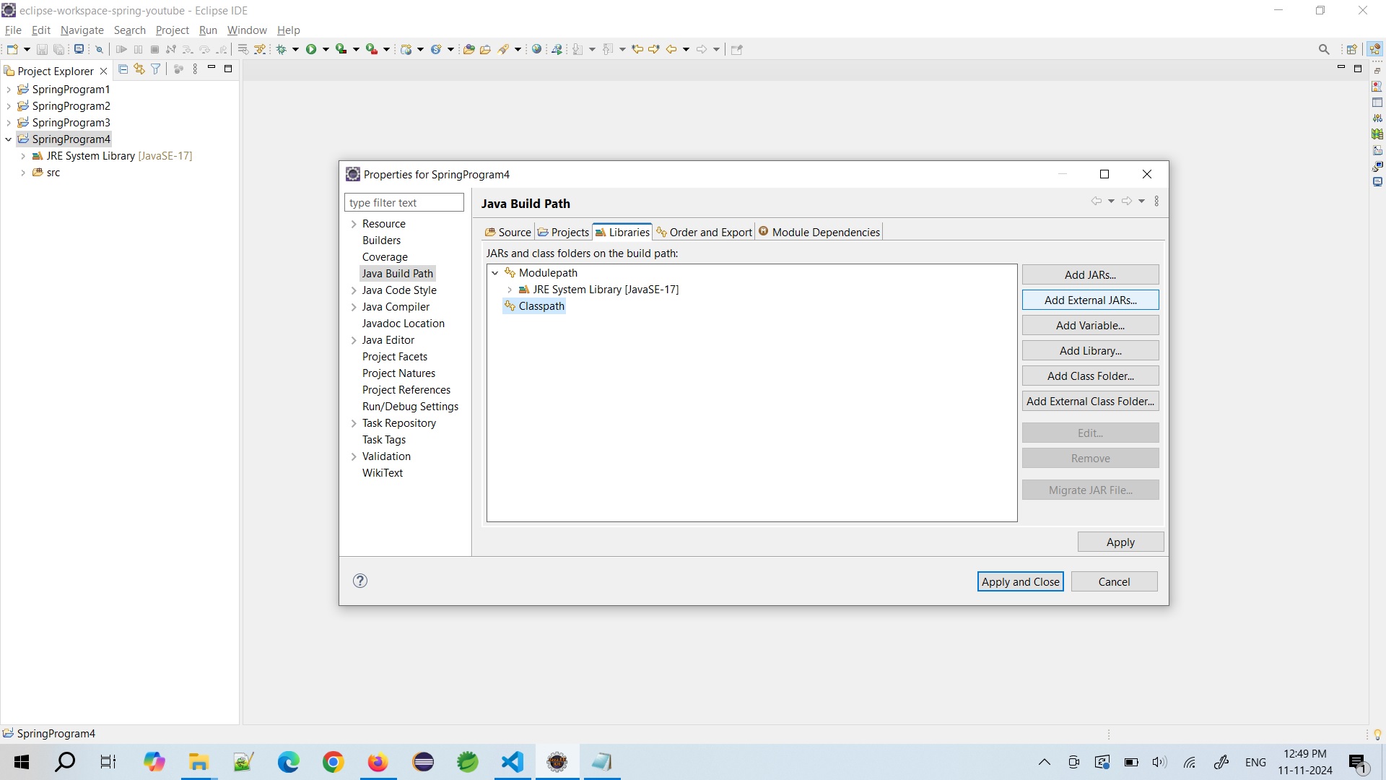Expand the Java Compiler category
Viewport: 1386px width, 780px height.
354,307
